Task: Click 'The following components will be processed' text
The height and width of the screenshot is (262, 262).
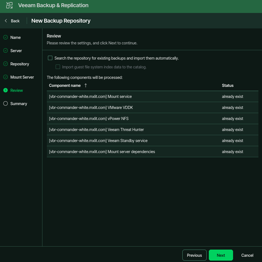Action: [85, 77]
